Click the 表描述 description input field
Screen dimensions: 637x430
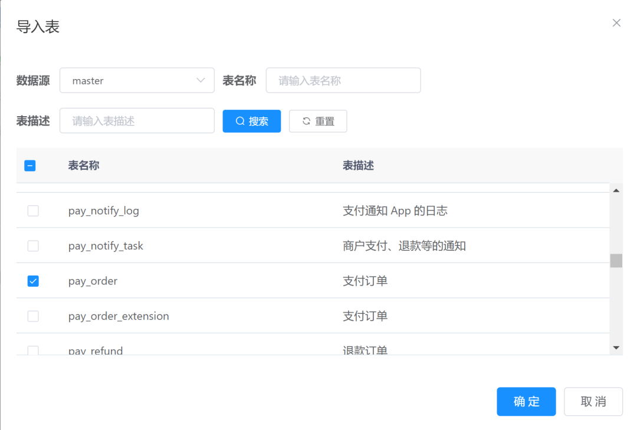(137, 121)
